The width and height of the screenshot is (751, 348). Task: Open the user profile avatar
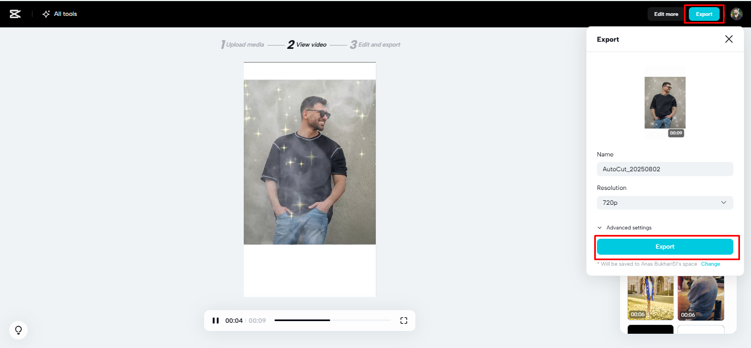(x=736, y=14)
